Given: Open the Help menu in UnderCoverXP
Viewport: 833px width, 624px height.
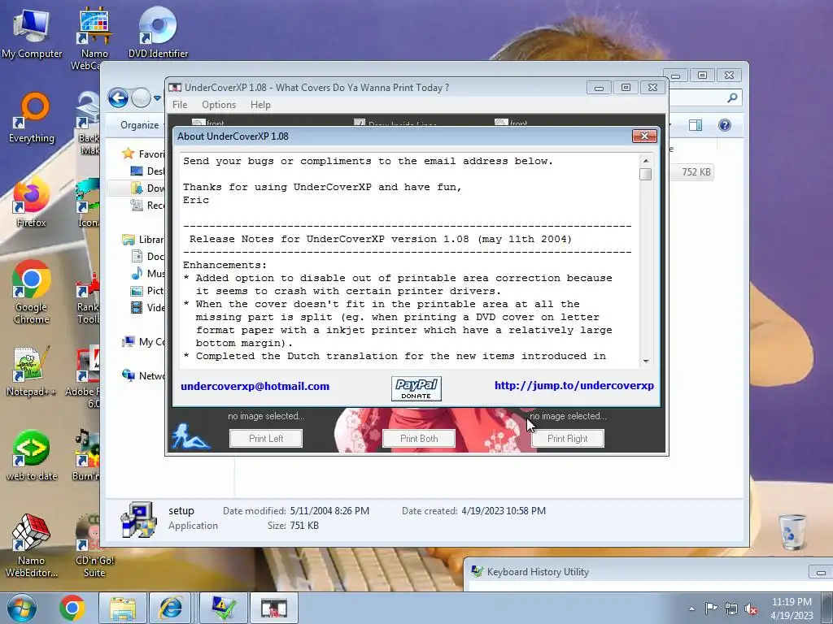Looking at the screenshot, I should tap(260, 105).
